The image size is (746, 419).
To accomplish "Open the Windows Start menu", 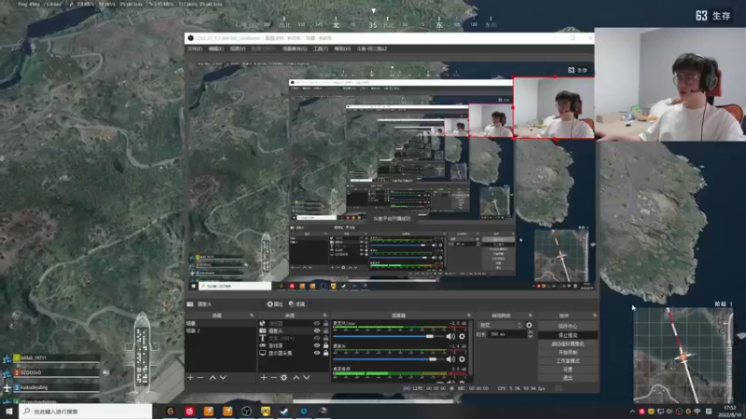I will click(9, 411).
